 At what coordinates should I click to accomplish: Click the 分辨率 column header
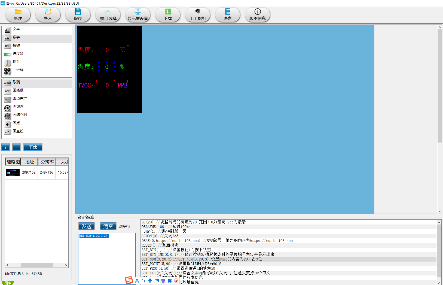[x=47, y=162]
